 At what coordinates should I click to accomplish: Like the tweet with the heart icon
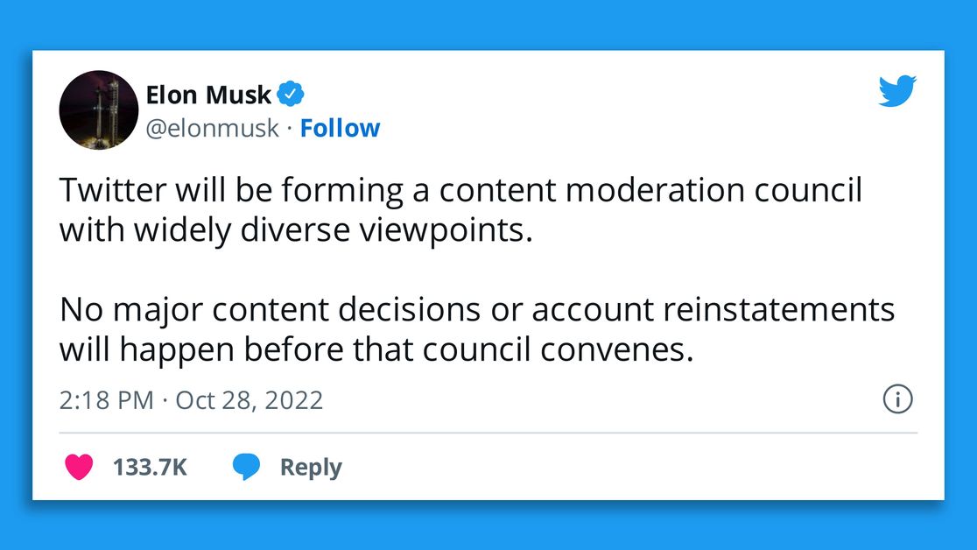pyautogui.click(x=79, y=468)
